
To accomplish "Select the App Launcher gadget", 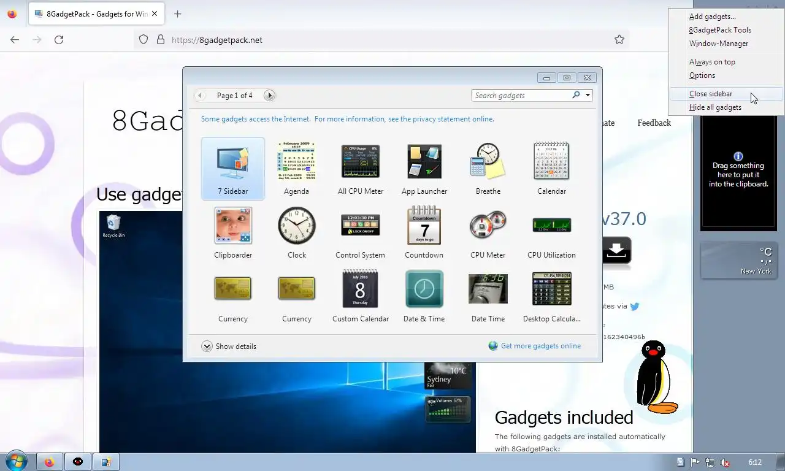I will pos(424,169).
